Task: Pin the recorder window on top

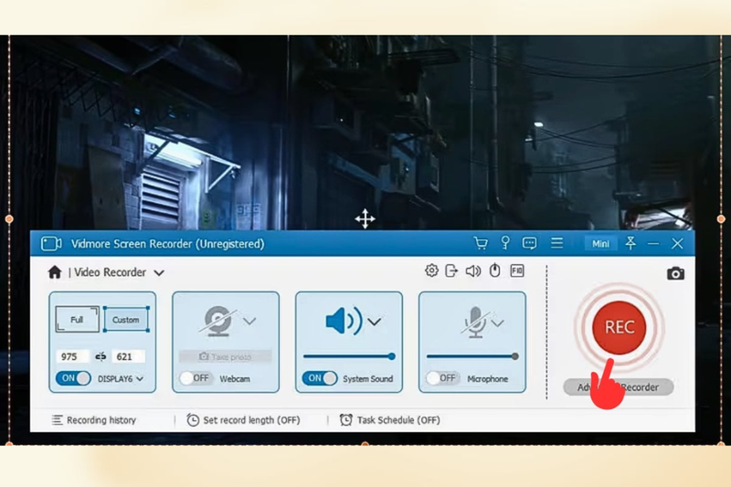Action: (x=630, y=243)
